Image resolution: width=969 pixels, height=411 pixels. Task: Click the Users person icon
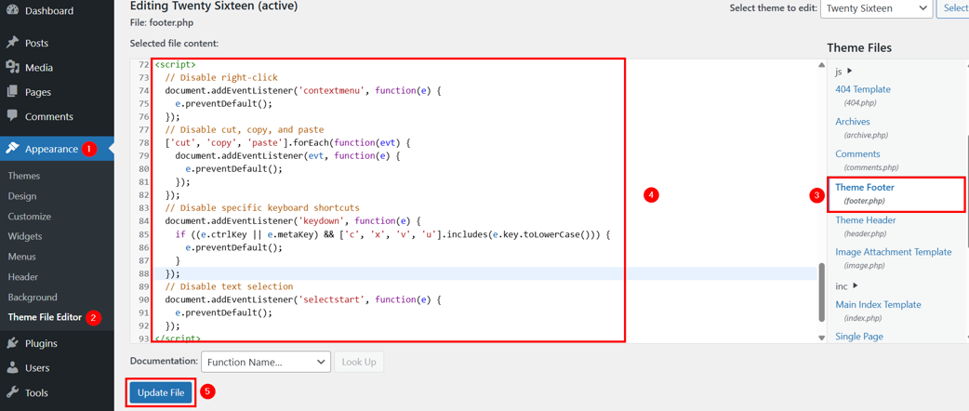12,367
